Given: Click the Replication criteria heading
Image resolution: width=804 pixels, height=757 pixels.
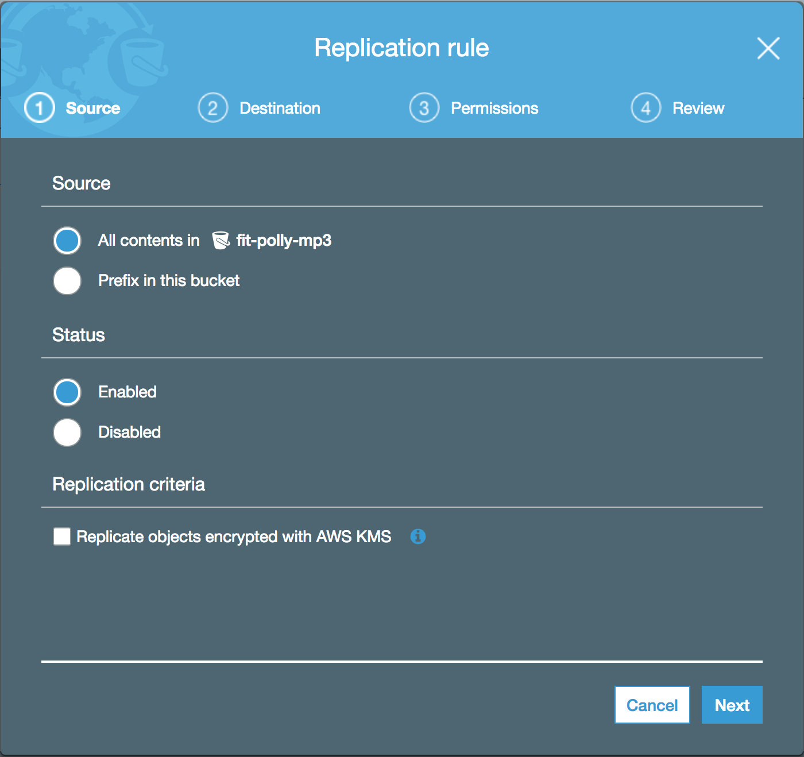Looking at the screenshot, I should [129, 484].
